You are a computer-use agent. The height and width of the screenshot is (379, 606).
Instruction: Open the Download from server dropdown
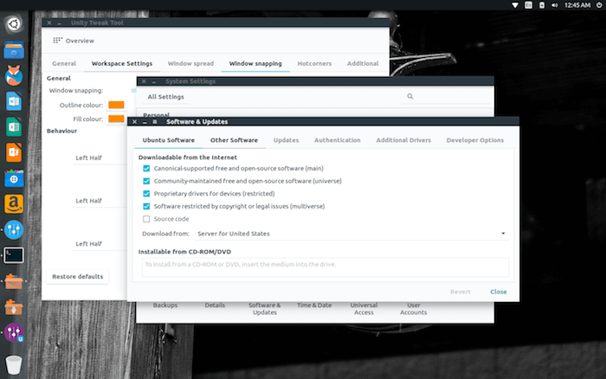point(351,234)
